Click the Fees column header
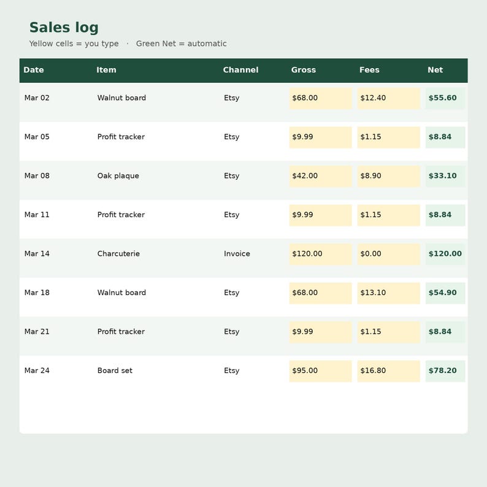Screen dimensions: 487x487 click(369, 70)
